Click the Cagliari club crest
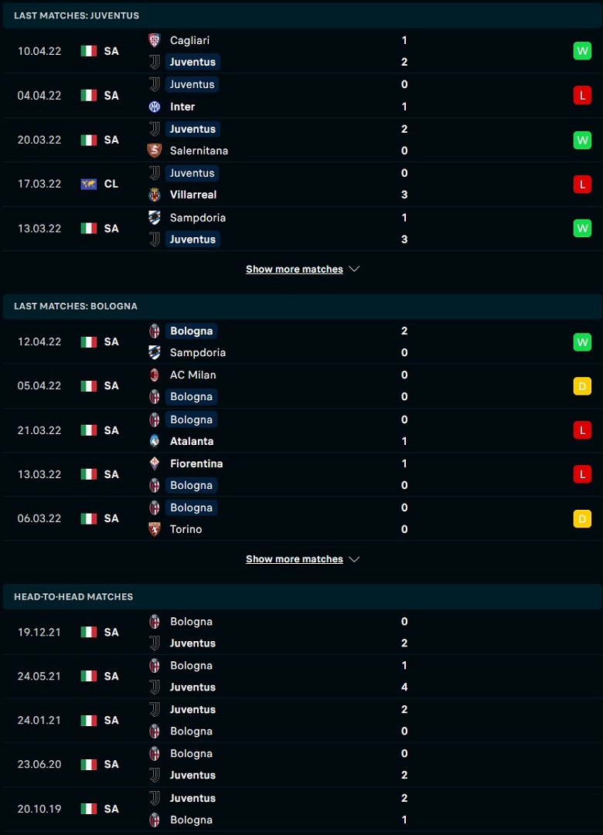603x835 pixels. coord(155,40)
